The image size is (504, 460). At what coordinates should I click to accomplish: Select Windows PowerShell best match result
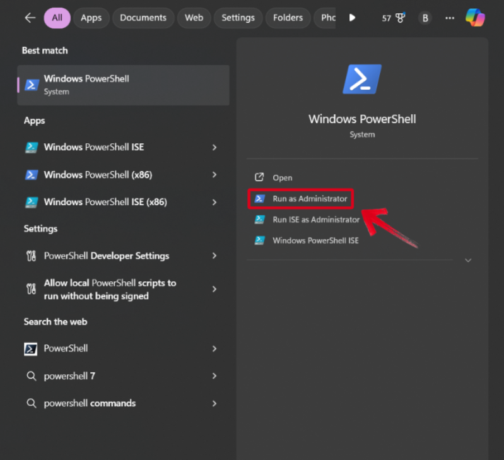pyautogui.click(x=123, y=85)
